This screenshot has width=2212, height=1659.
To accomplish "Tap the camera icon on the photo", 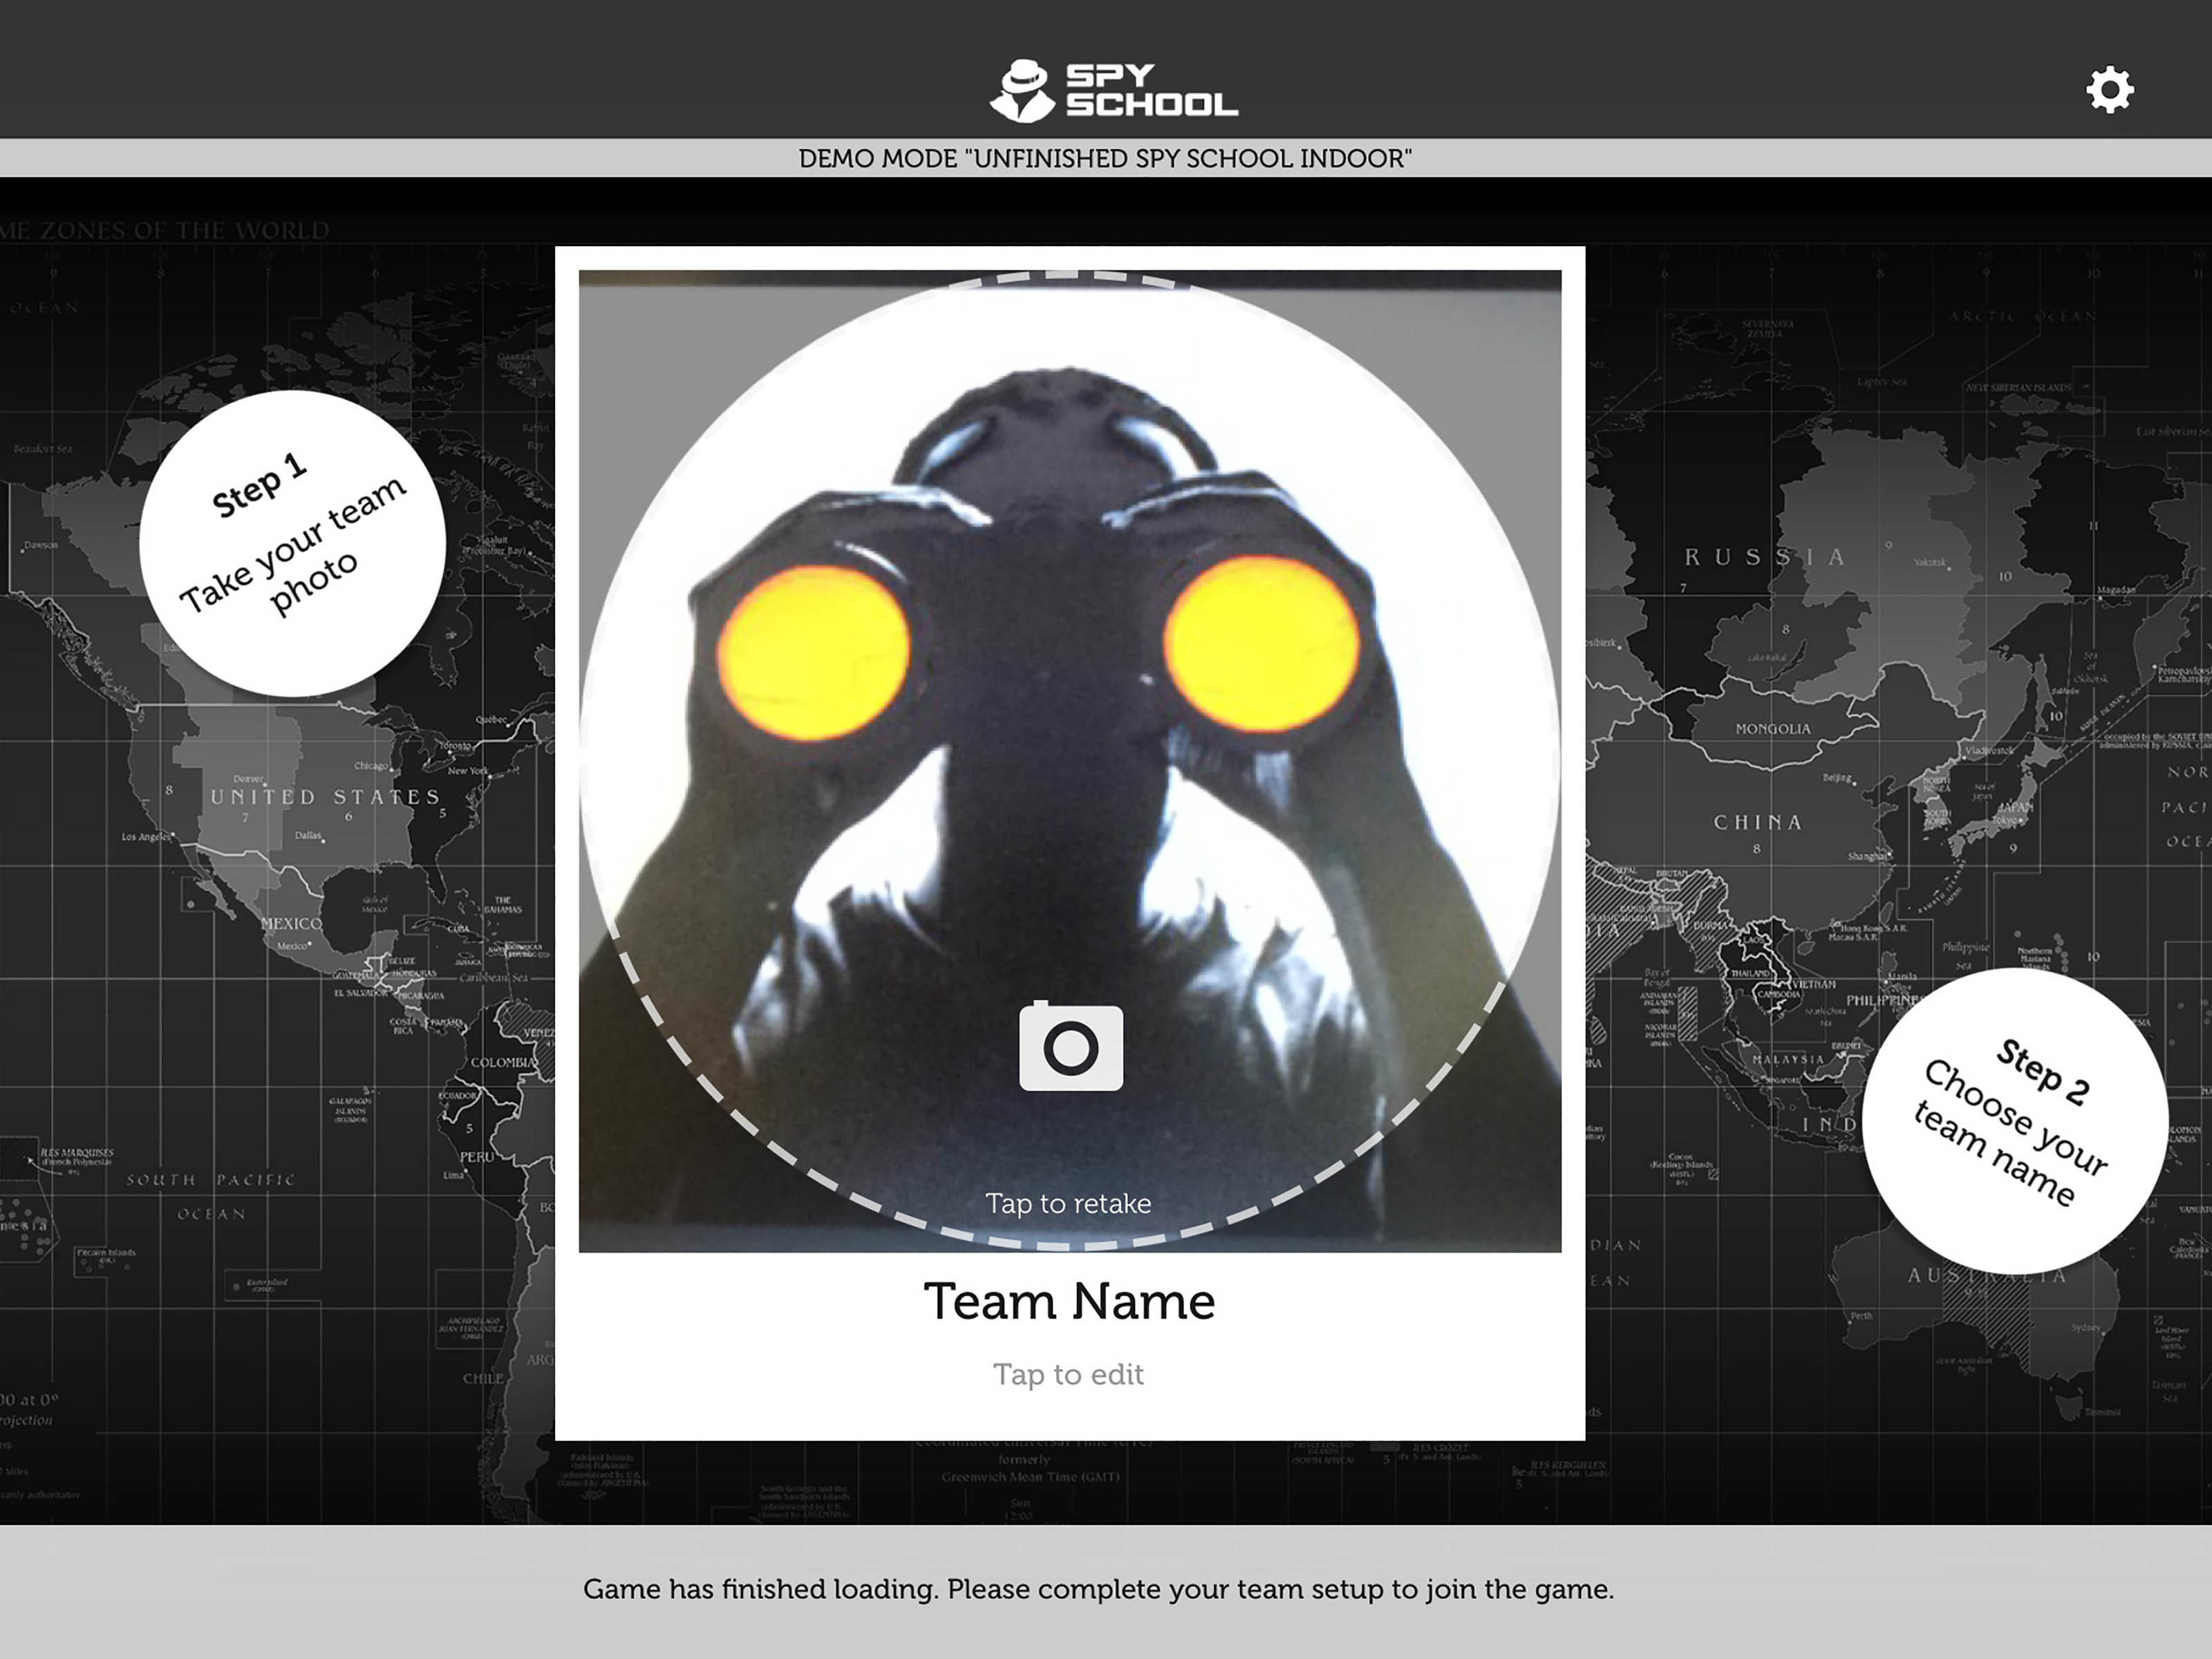I will [1071, 1047].
